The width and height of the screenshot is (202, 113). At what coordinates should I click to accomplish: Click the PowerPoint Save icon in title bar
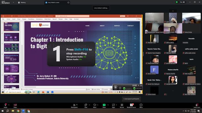pos(3,16)
